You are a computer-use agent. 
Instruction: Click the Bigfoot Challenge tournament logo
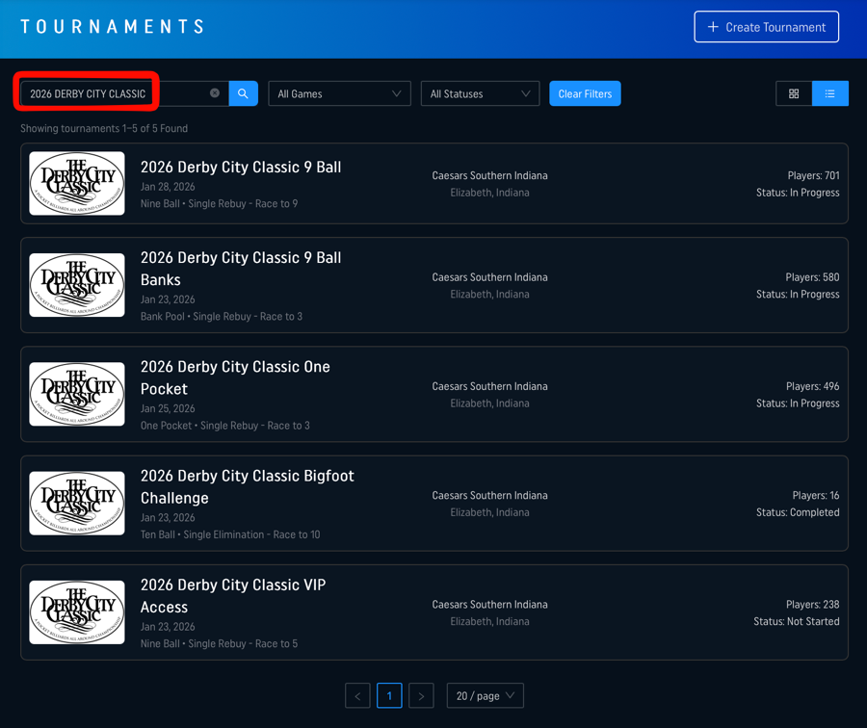tap(77, 503)
